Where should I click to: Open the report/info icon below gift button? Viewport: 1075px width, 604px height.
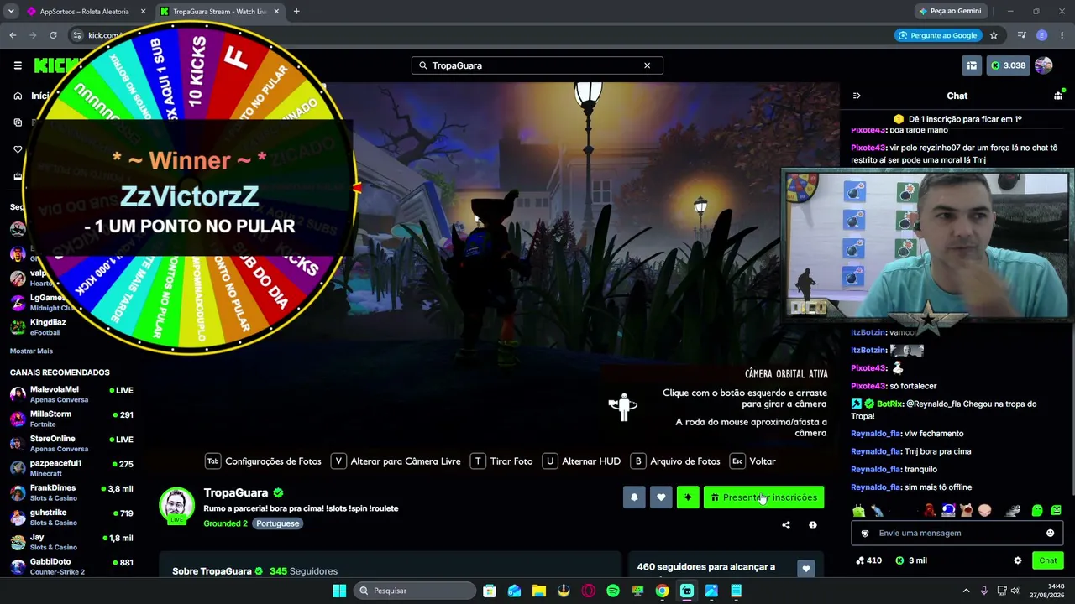[x=812, y=525]
